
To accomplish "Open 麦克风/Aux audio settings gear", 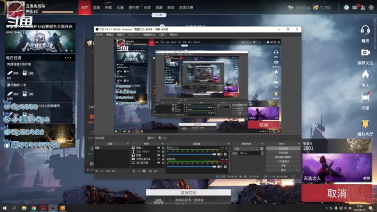I will 225,155.
